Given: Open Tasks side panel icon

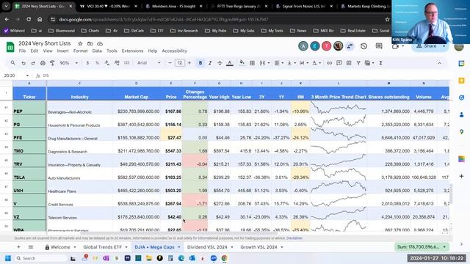Looking at the screenshot, I should (x=462, y=98).
